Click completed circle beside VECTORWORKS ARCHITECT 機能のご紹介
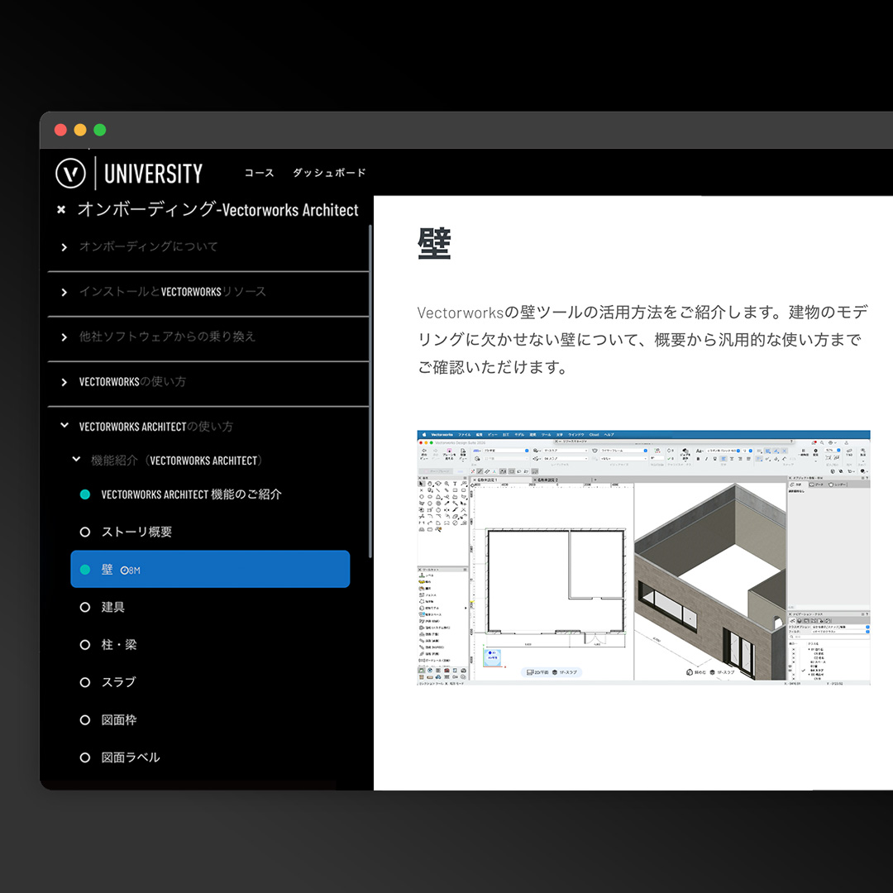This screenshot has height=893, width=893. [x=85, y=494]
